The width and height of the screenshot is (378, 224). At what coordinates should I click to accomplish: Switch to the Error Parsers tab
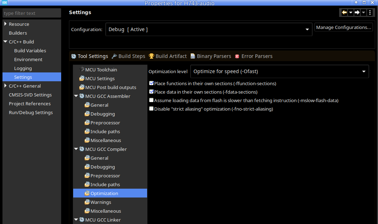coord(254,56)
